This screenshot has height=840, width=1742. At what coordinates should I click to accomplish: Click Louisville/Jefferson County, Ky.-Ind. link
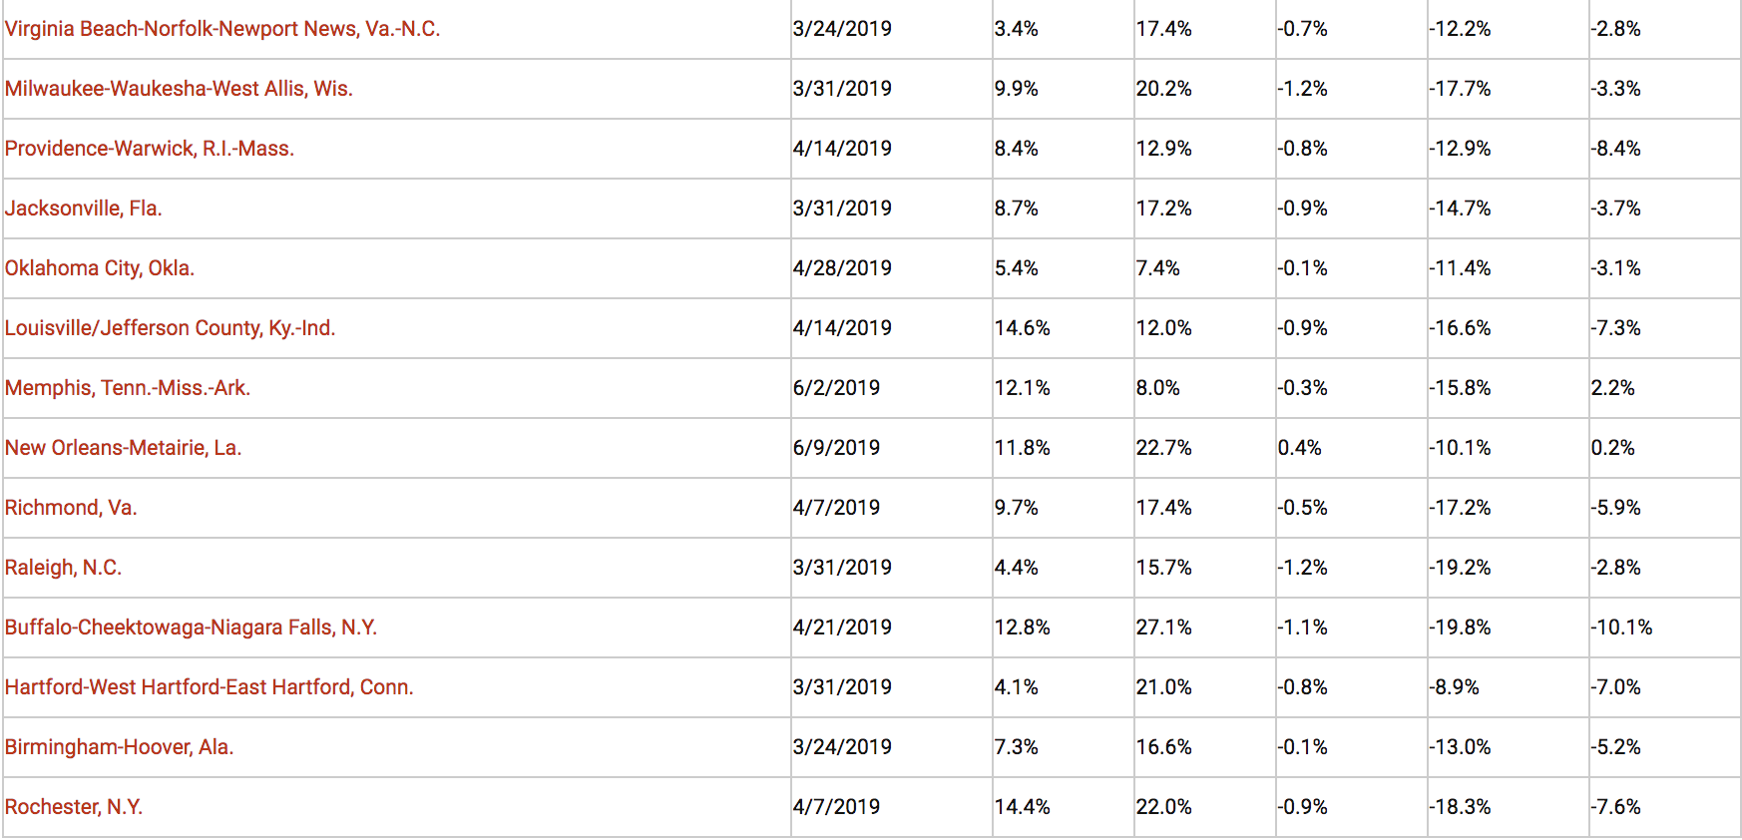(x=170, y=328)
